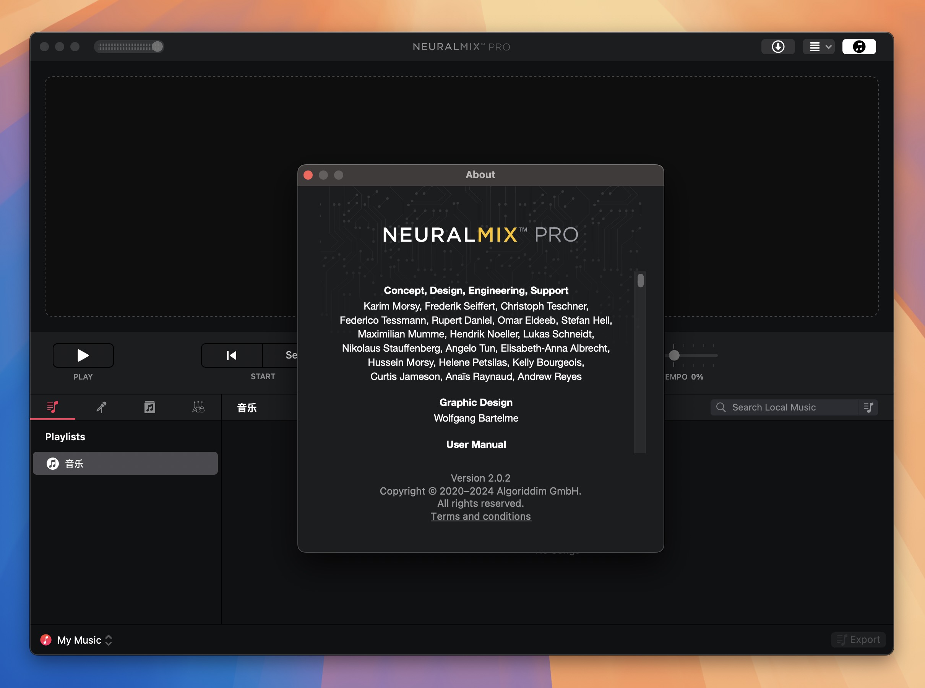The height and width of the screenshot is (688, 925).
Task: Select the 音乐 playlist item
Action: tap(126, 463)
